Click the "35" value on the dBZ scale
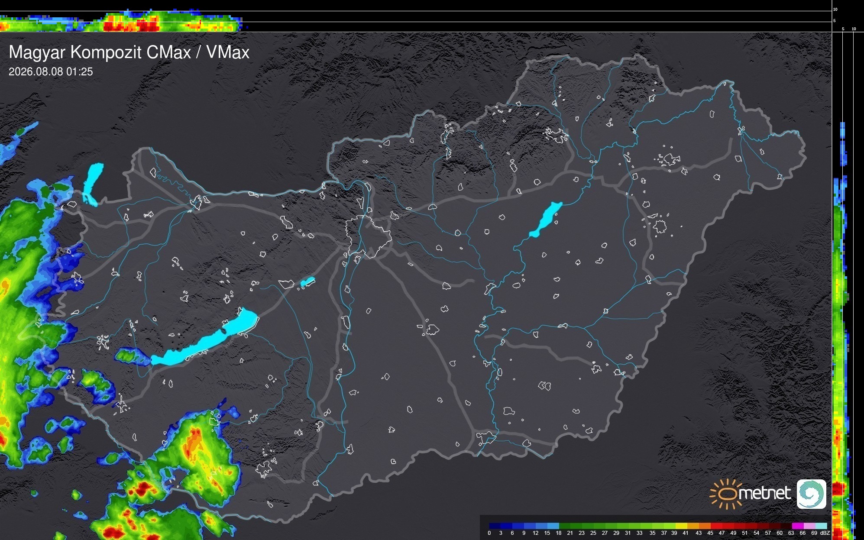 point(652,533)
